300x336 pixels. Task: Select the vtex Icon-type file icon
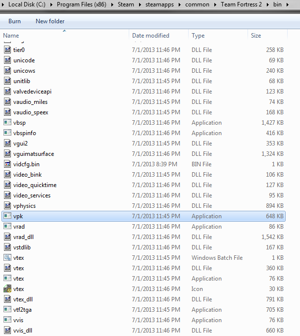(x=7, y=289)
